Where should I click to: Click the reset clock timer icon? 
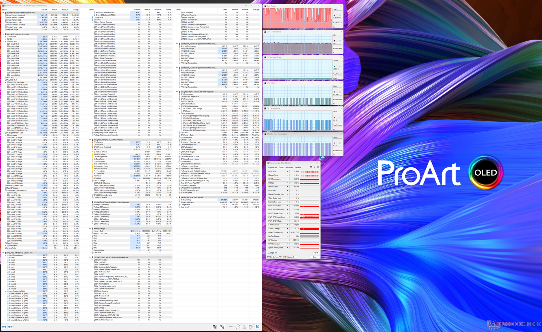[x=238, y=327]
